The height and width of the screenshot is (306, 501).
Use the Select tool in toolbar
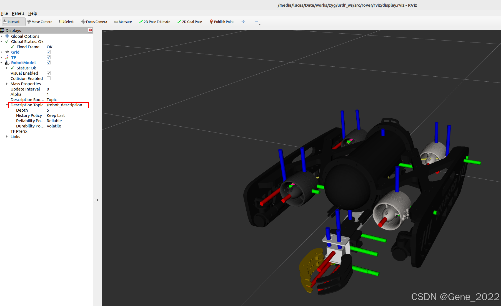point(67,22)
